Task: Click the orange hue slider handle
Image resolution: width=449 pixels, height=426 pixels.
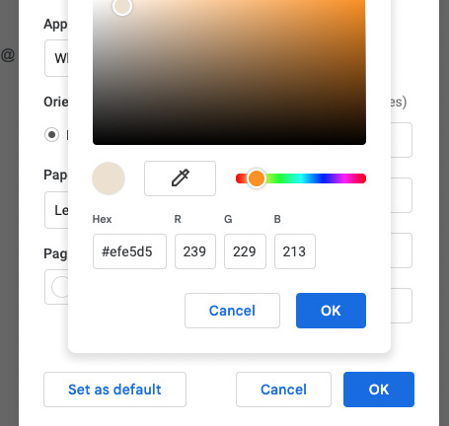Action: (x=257, y=178)
